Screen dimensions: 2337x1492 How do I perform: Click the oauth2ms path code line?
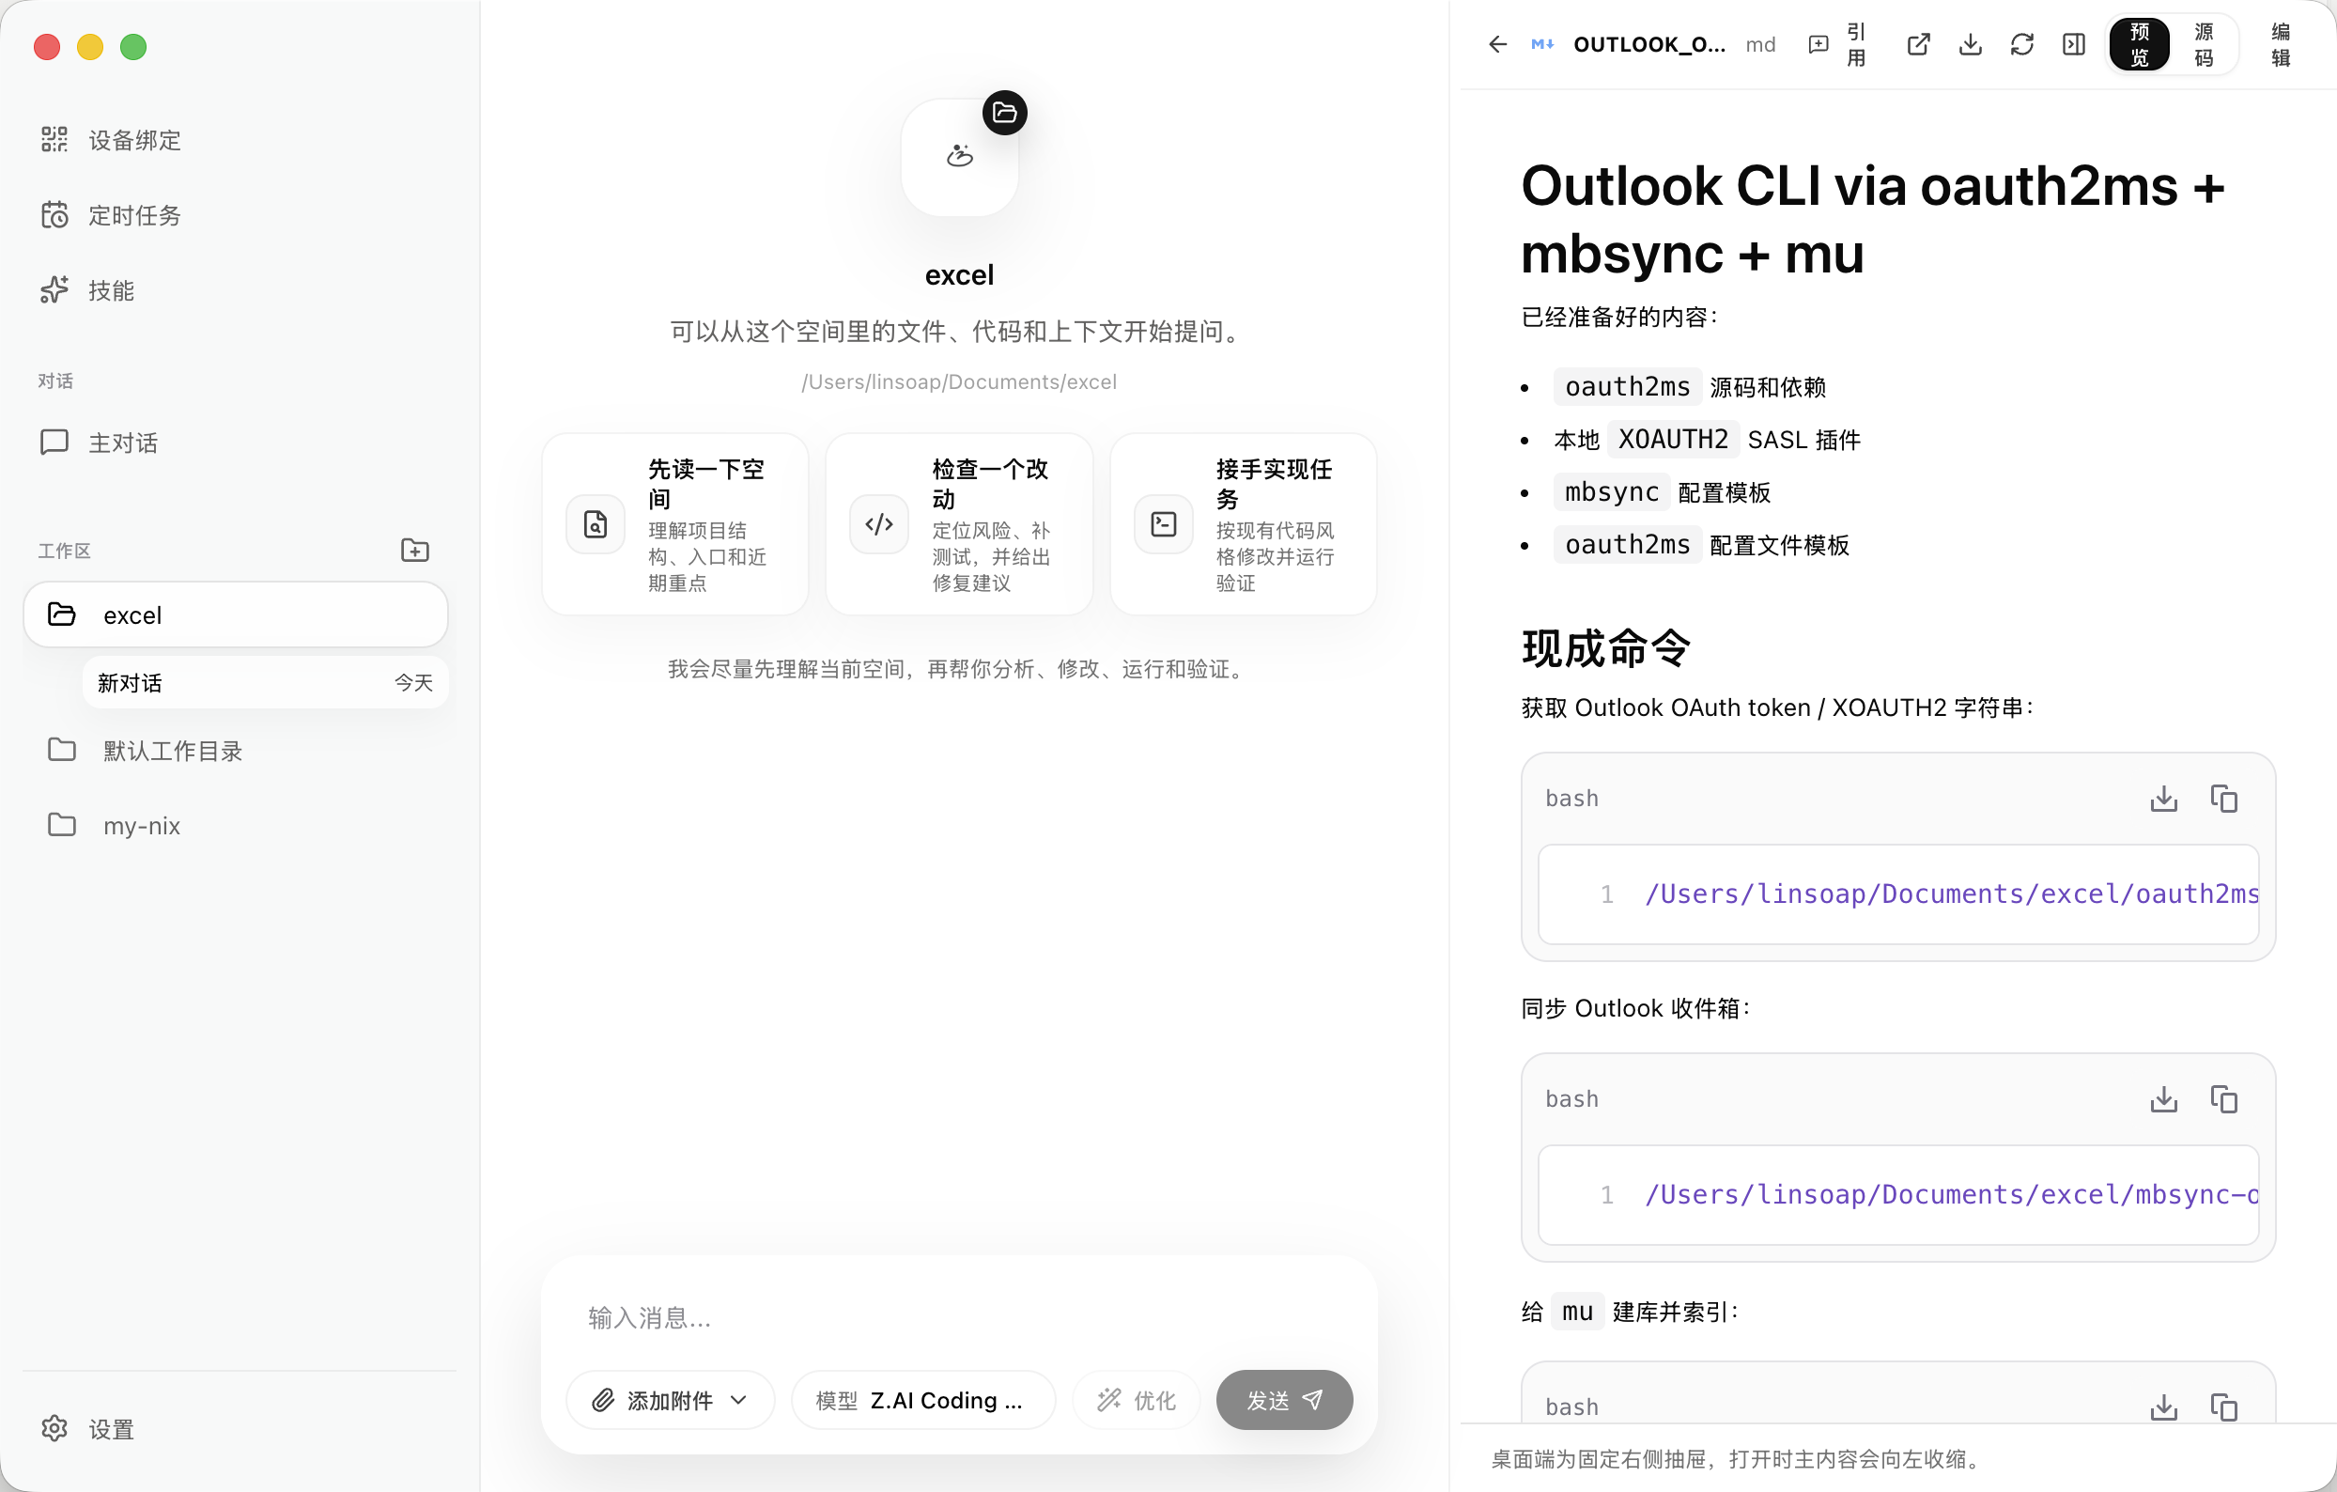[x=1952, y=894]
